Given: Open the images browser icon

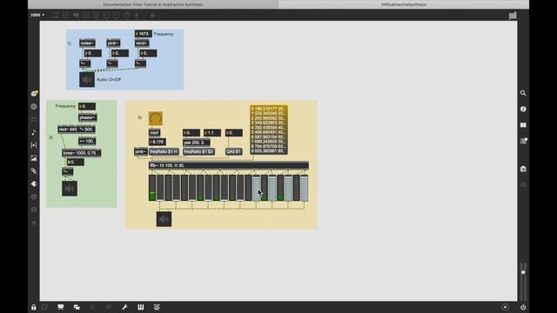Looking at the screenshot, I should tap(34, 158).
